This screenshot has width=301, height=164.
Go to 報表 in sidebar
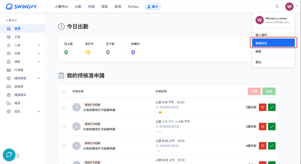point(22,103)
